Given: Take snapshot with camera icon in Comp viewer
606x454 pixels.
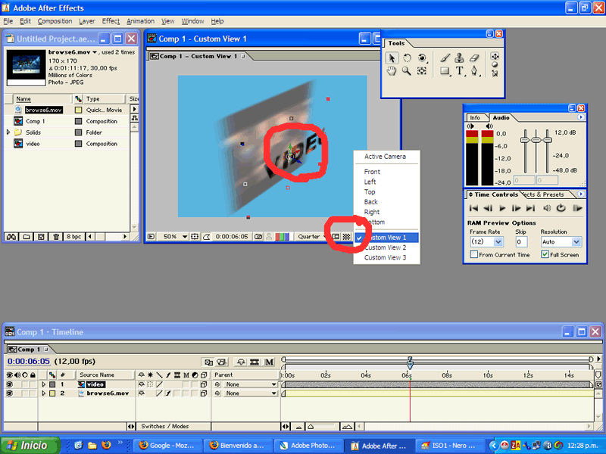Looking at the screenshot, I should (258, 237).
